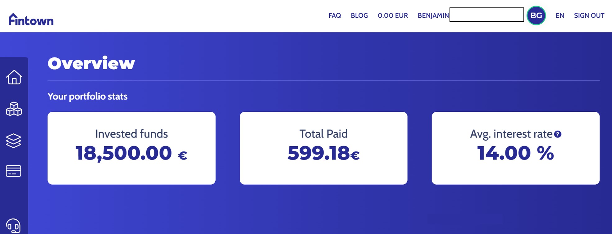Click the blank box beside BENJAMIN
The image size is (612, 234).
coord(486,15)
